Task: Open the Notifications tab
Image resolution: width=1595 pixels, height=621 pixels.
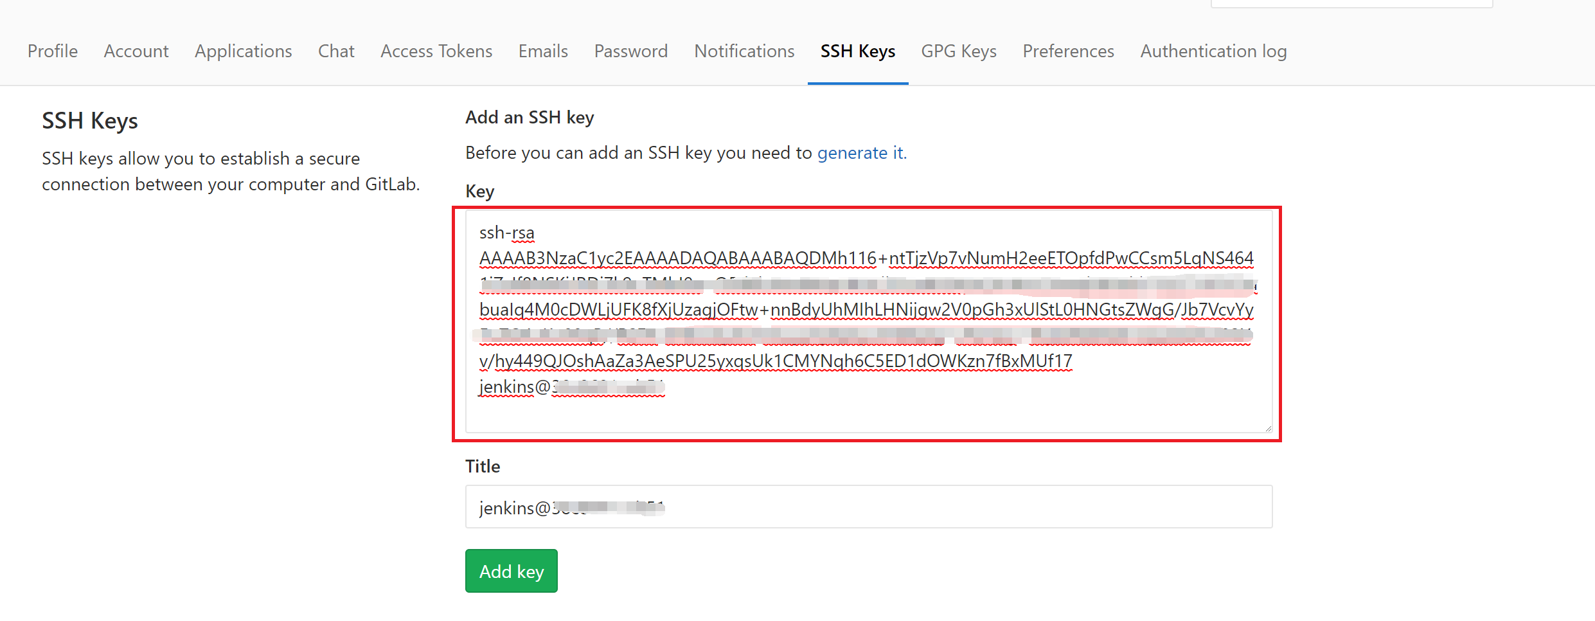Action: (744, 51)
